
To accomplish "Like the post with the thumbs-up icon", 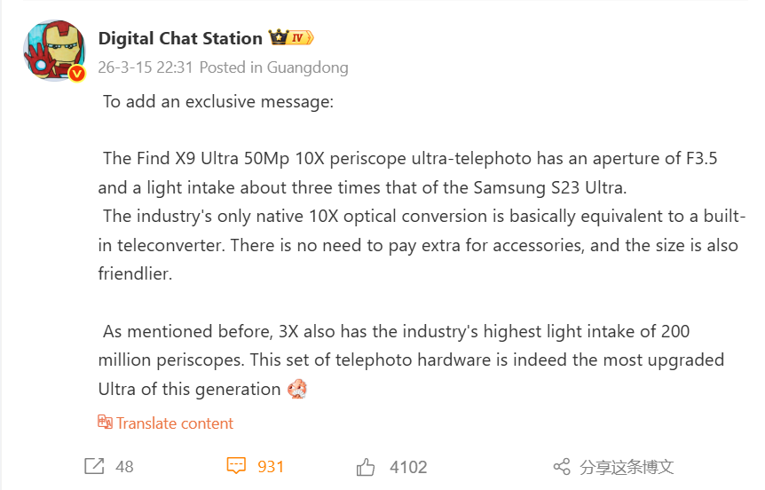I will (366, 466).
